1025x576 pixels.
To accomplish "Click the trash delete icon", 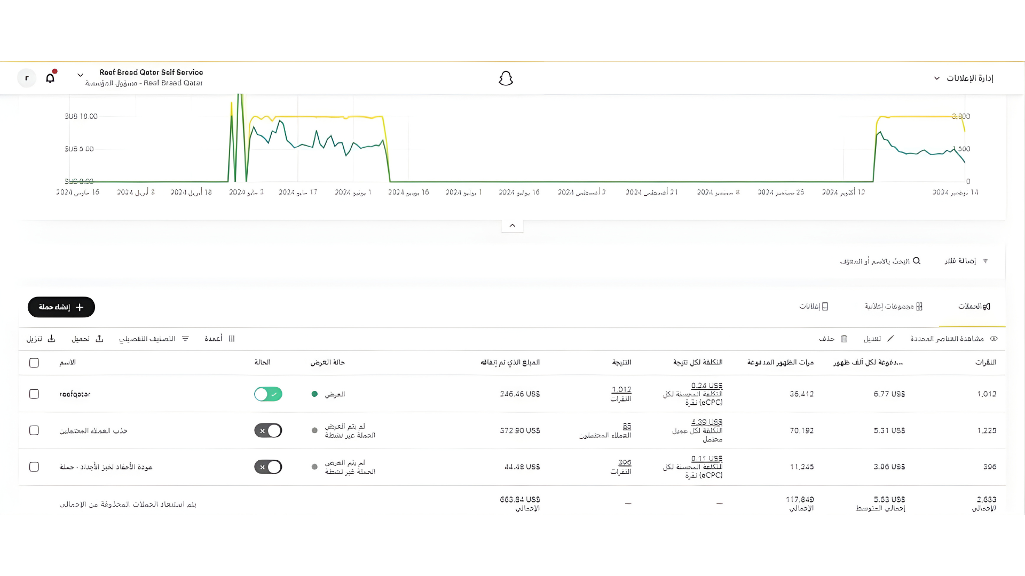I will 844,339.
